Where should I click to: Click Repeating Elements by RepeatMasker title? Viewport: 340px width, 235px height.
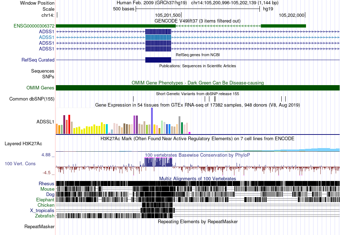click(x=198, y=221)
